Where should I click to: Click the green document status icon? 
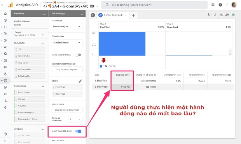click(x=233, y=14)
